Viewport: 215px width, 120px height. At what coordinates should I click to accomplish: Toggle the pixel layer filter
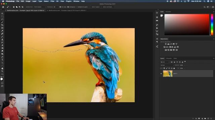[172, 62]
